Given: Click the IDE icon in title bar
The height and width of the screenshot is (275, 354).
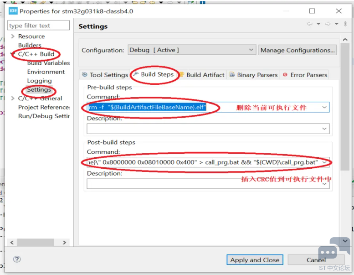Looking at the screenshot, I should (13, 11).
